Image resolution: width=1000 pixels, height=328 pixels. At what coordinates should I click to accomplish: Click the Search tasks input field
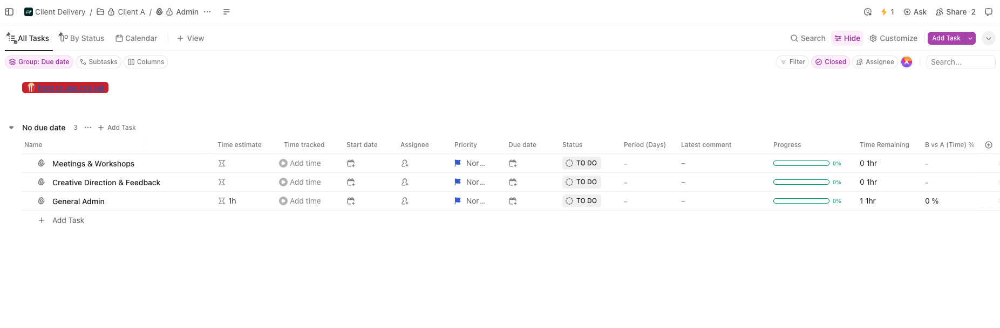[x=960, y=62]
